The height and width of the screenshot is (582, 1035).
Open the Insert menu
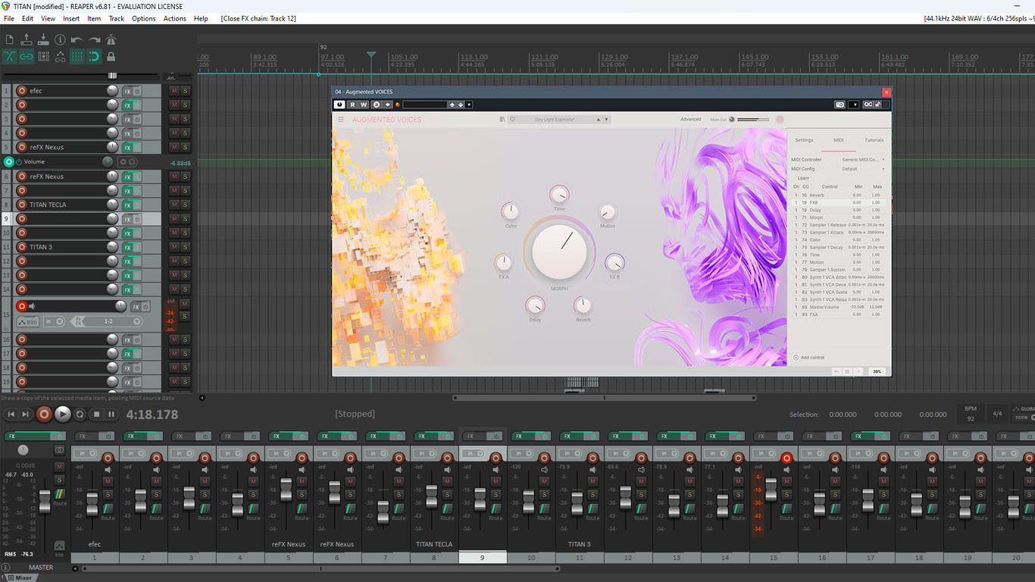[x=71, y=18]
